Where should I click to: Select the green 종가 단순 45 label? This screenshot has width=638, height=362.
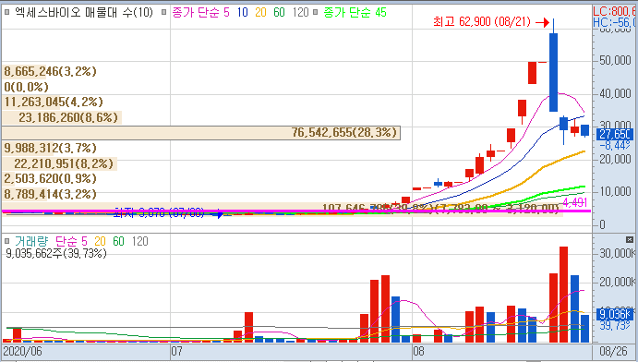[x=355, y=13]
